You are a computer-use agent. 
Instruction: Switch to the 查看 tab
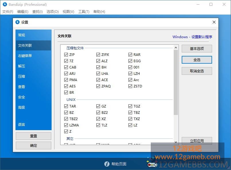tap(34, 87)
